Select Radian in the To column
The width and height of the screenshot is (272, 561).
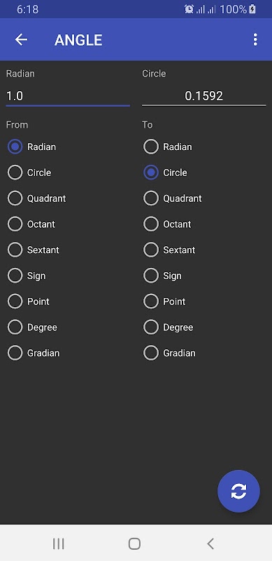(x=167, y=147)
